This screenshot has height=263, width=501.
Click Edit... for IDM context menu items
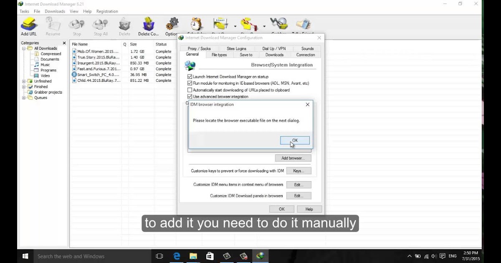pyautogui.click(x=299, y=185)
